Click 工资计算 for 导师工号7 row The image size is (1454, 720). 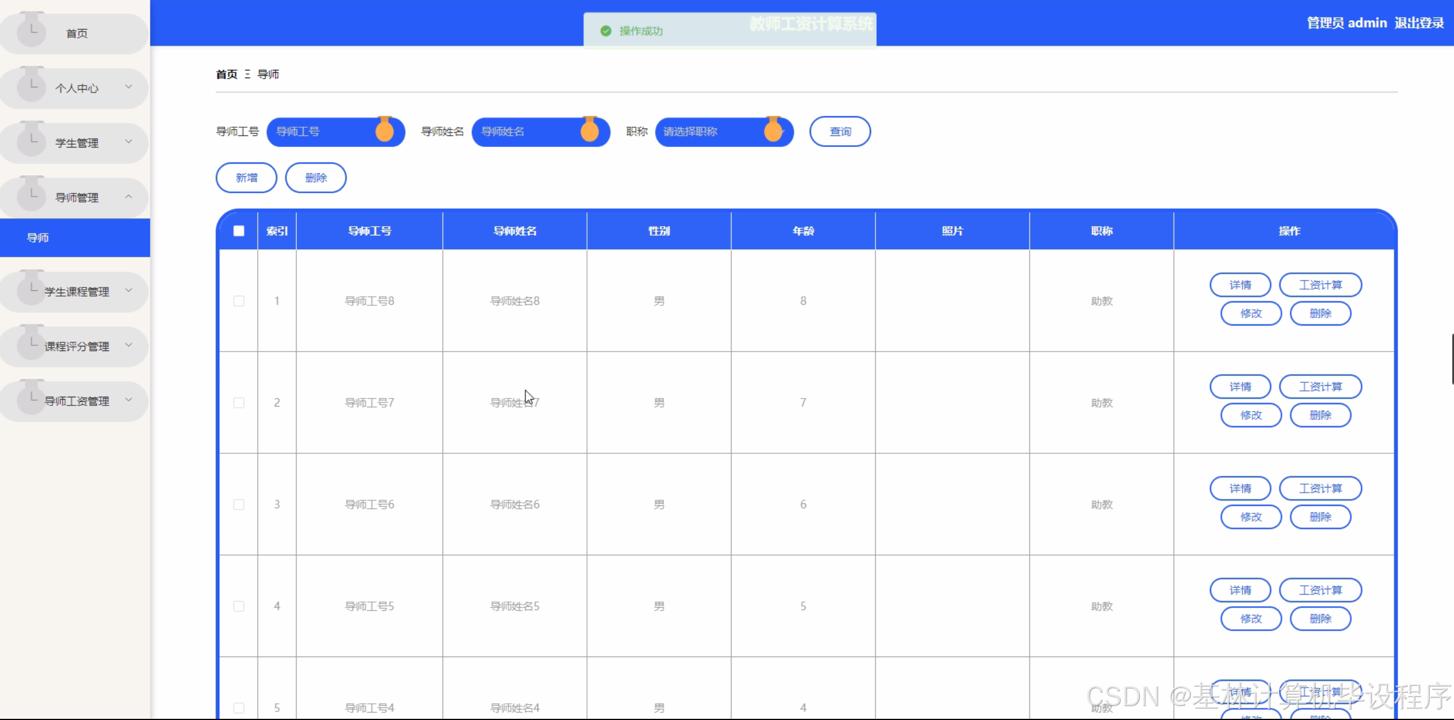point(1320,386)
